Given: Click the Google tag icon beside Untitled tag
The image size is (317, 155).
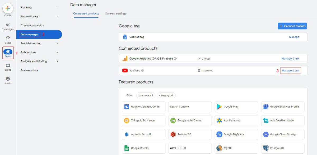Looking at the screenshot, I should [125, 37].
